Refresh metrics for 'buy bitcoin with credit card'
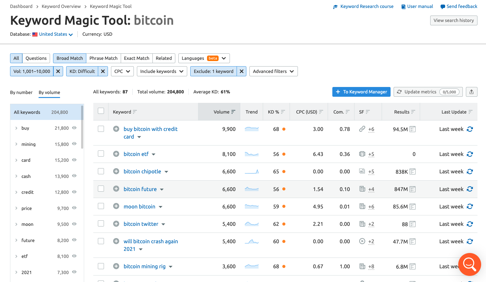This screenshot has height=282, width=486. (x=470, y=129)
